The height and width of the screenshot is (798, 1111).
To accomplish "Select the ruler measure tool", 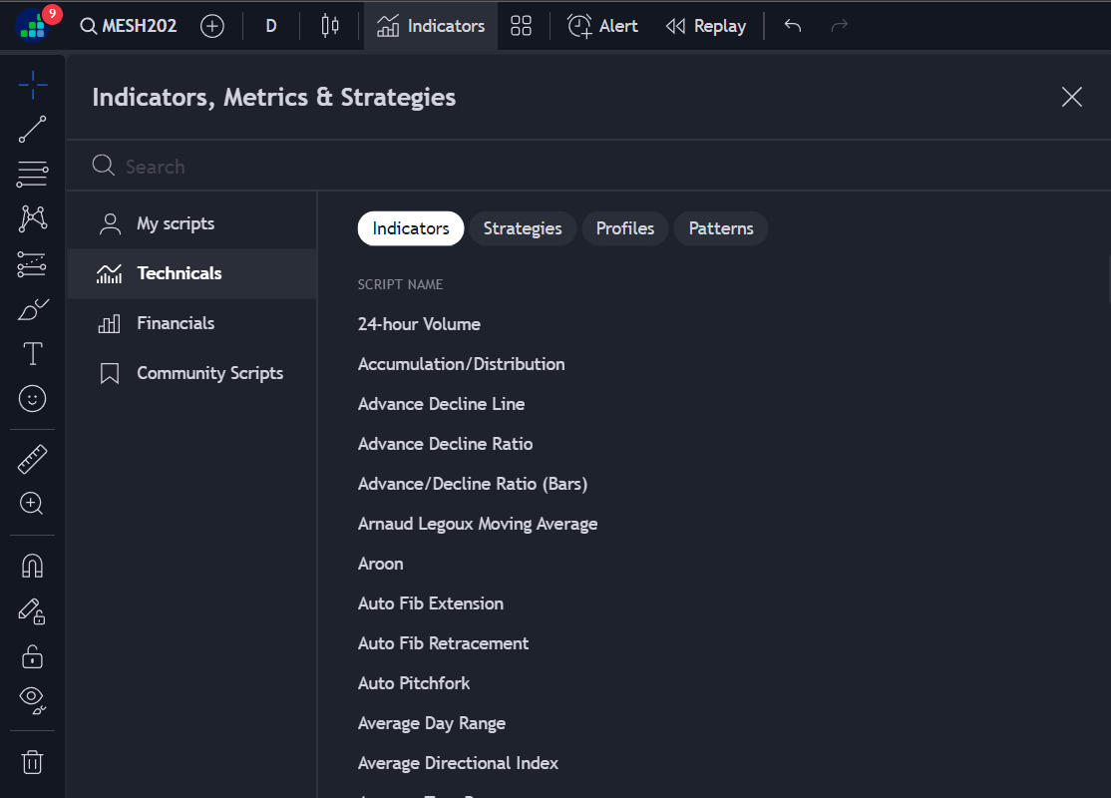I will point(33,459).
